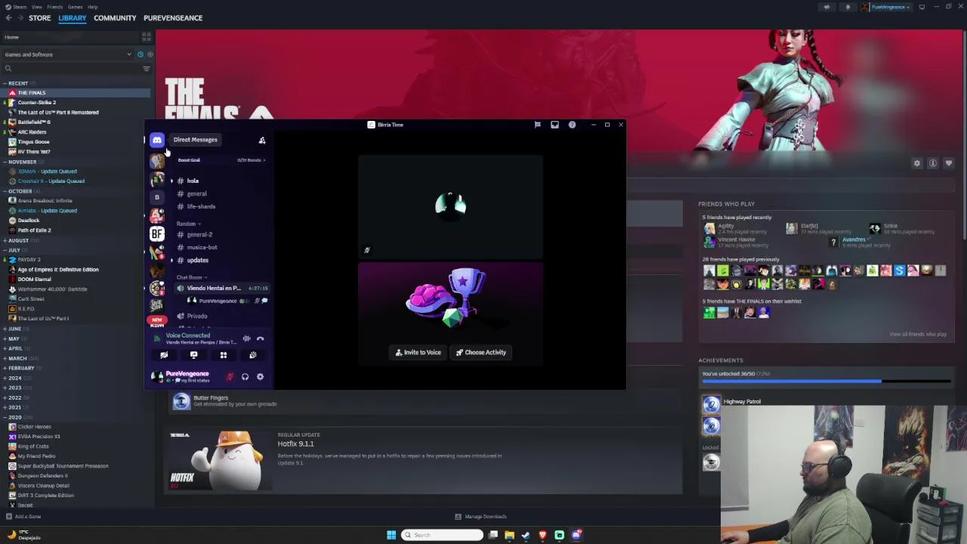Open the Discord inbox icon

point(555,125)
